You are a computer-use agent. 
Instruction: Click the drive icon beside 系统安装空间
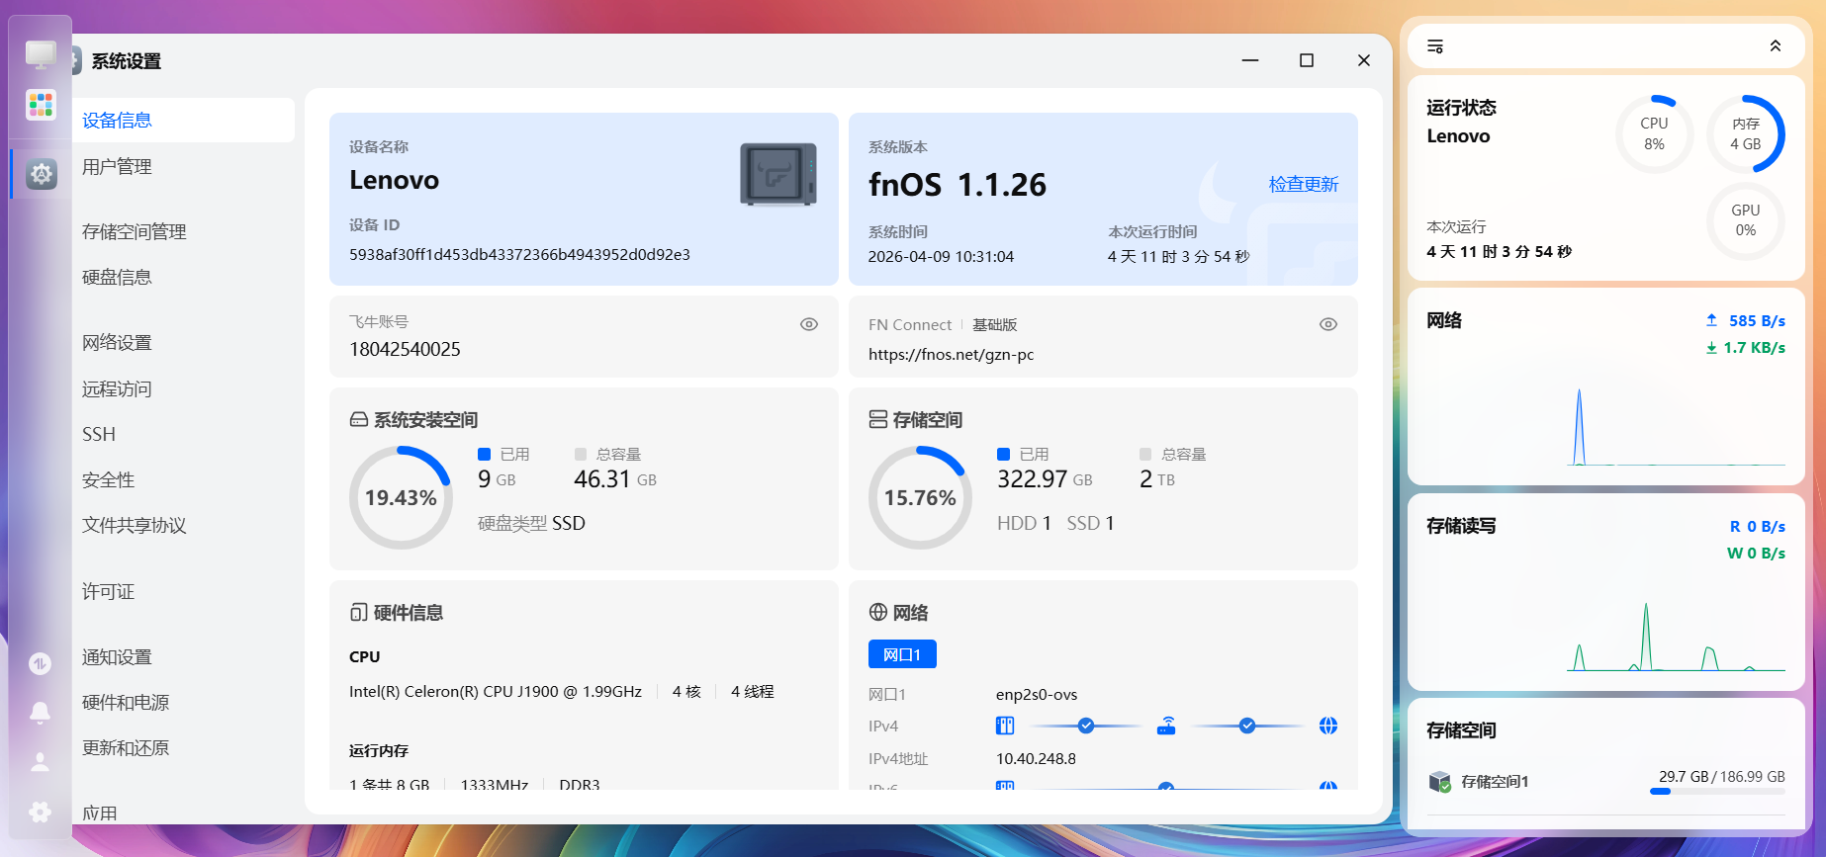359,420
